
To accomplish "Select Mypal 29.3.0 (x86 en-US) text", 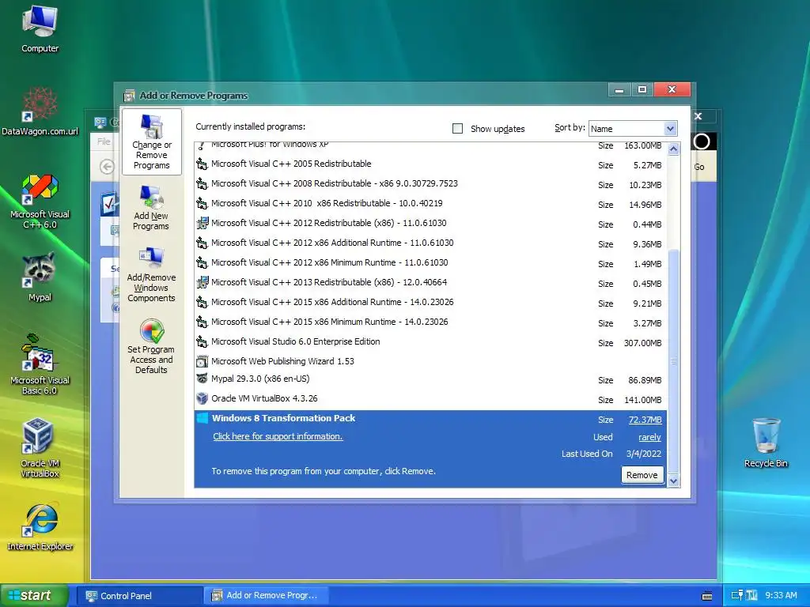I will (x=260, y=379).
